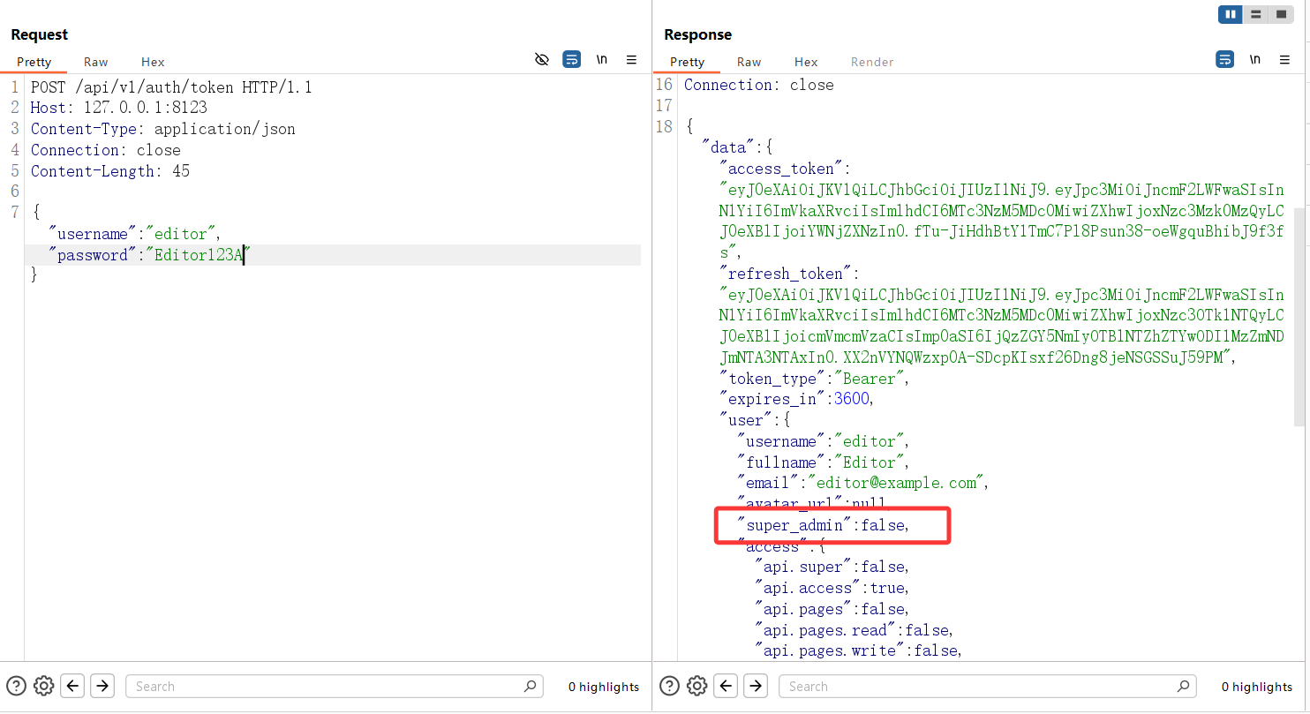The image size is (1310, 714).
Task: Switch Request view to Raw tab
Action: (96, 62)
